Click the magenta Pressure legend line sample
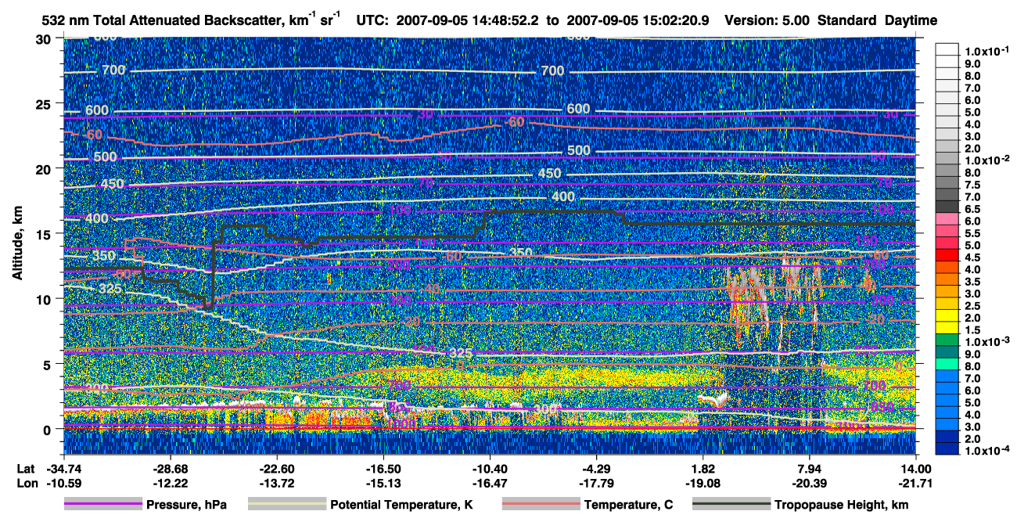 click(x=103, y=505)
